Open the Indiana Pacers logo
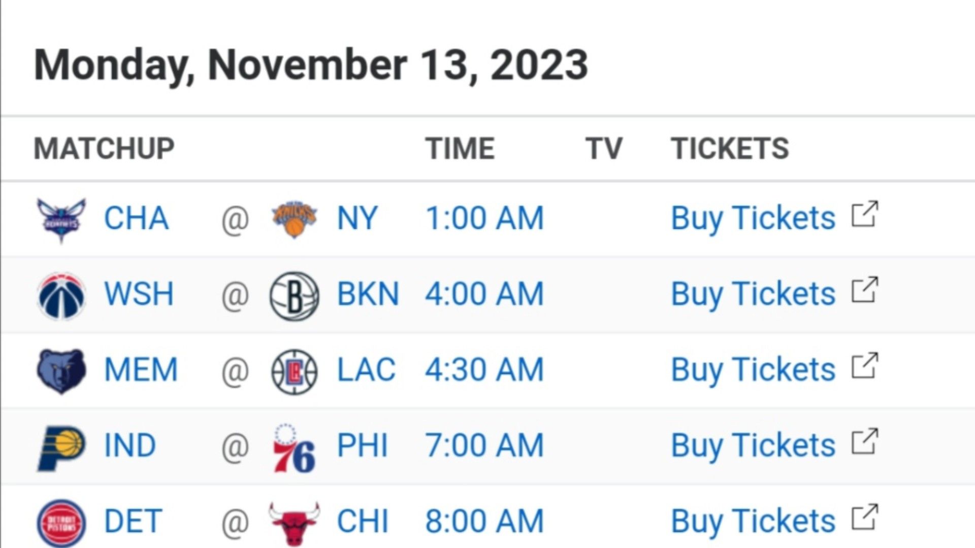 [x=61, y=448]
